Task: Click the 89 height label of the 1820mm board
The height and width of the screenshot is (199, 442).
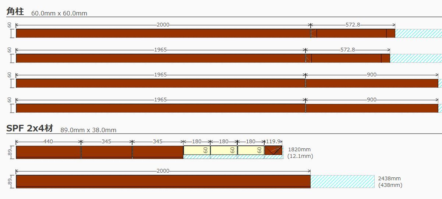Action: click(10, 152)
